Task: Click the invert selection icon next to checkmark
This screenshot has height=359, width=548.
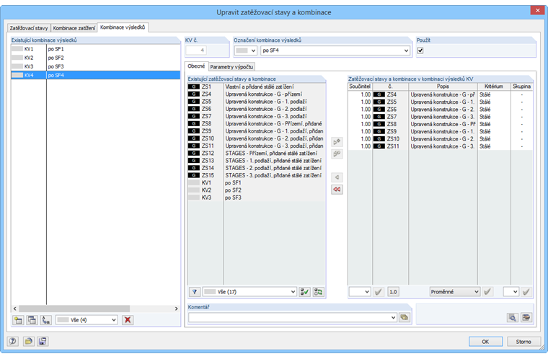Action: [x=318, y=292]
